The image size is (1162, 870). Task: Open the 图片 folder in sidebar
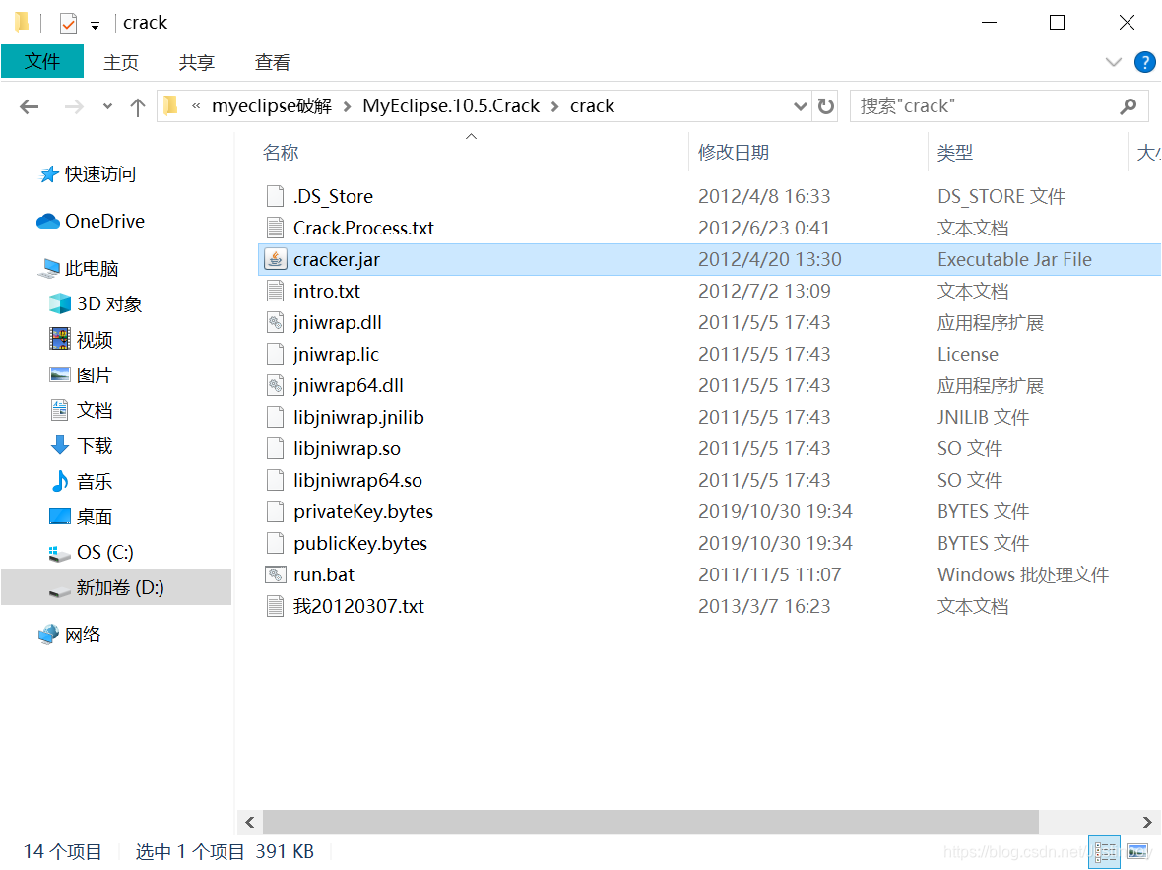[x=81, y=374]
